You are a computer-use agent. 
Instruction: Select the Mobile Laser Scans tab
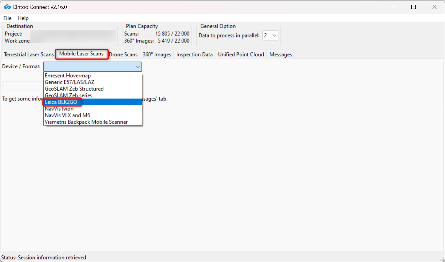(x=81, y=54)
